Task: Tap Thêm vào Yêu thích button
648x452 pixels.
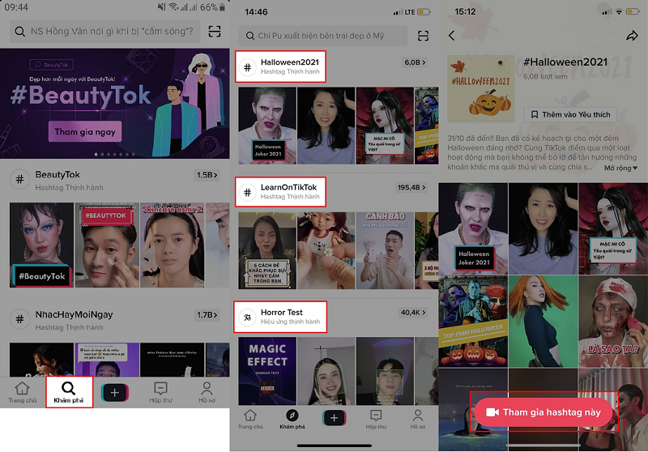Action: click(x=570, y=114)
